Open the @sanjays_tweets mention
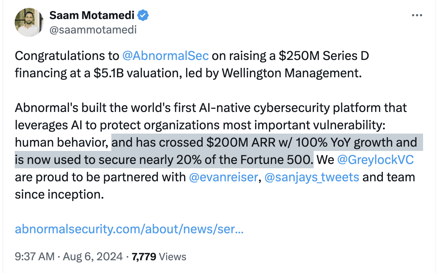This screenshot has width=438, height=273. (312, 177)
